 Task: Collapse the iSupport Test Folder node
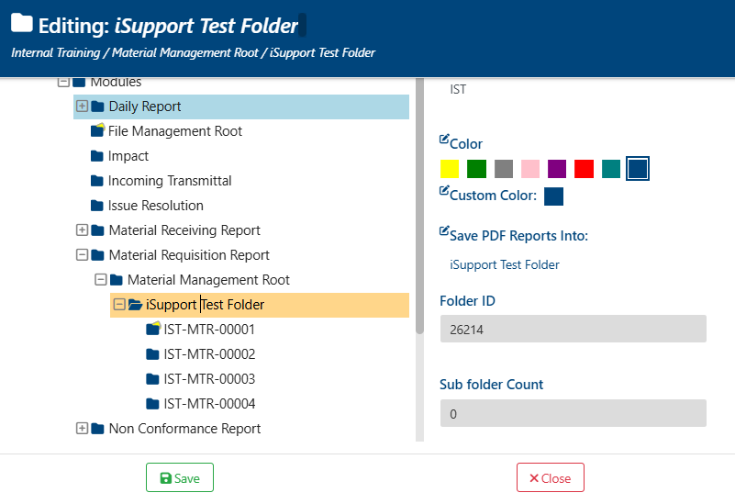pyautogui.click(x=119, y=305)
